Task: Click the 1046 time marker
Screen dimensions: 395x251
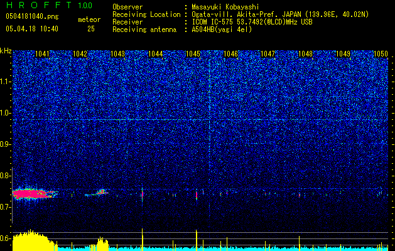Action: click(x=230, y=54)
